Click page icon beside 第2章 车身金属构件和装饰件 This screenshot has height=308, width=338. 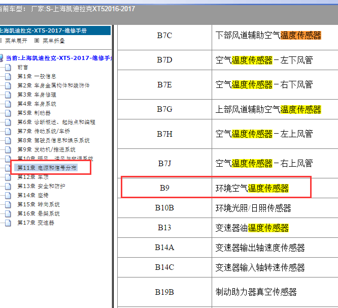[8, 85]
